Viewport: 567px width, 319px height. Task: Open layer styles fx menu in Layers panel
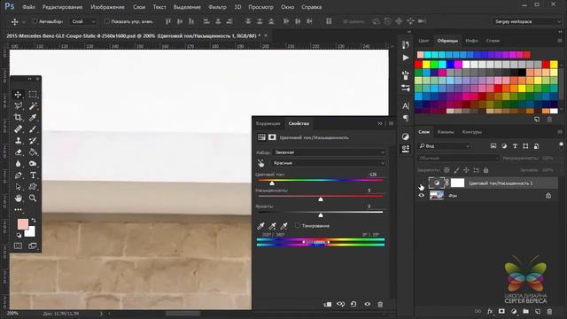point(490,311)
